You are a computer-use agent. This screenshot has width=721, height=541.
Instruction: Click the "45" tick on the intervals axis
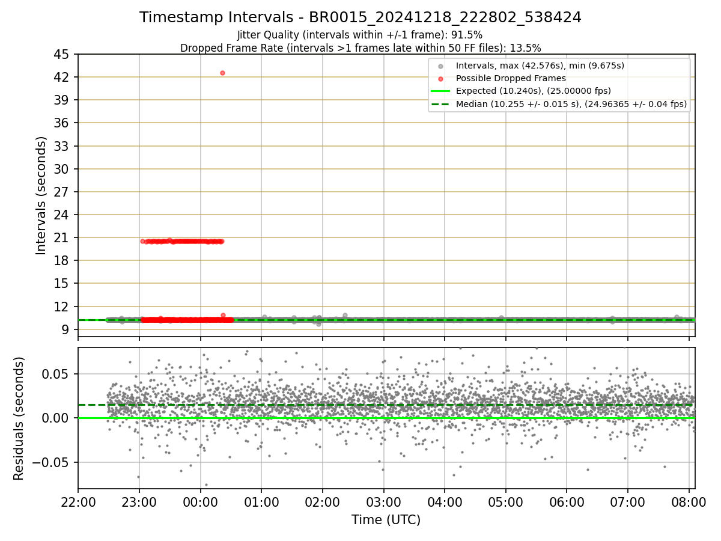[62, 54]
